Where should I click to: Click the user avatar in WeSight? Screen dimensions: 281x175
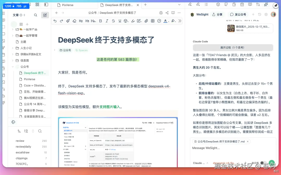[273, 14]
